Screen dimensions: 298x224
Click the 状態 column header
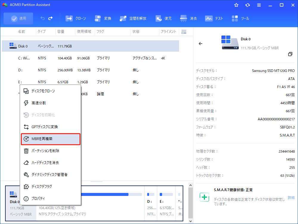click(136, 32)
